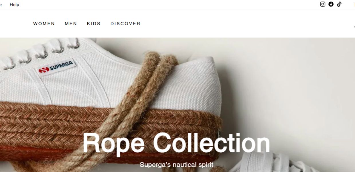355x172 pixels.
Task: Open Superga's Instagram page
Action: click(323, 4)
